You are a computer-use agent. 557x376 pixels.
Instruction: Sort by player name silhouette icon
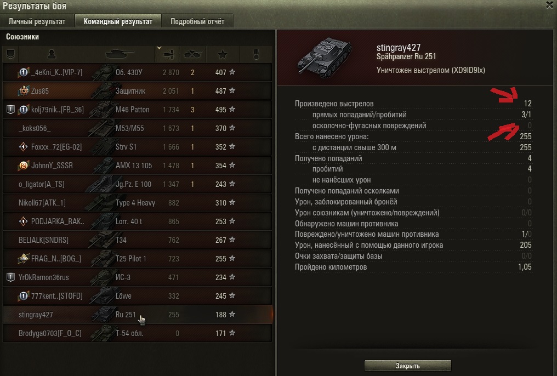click(52, 54)
